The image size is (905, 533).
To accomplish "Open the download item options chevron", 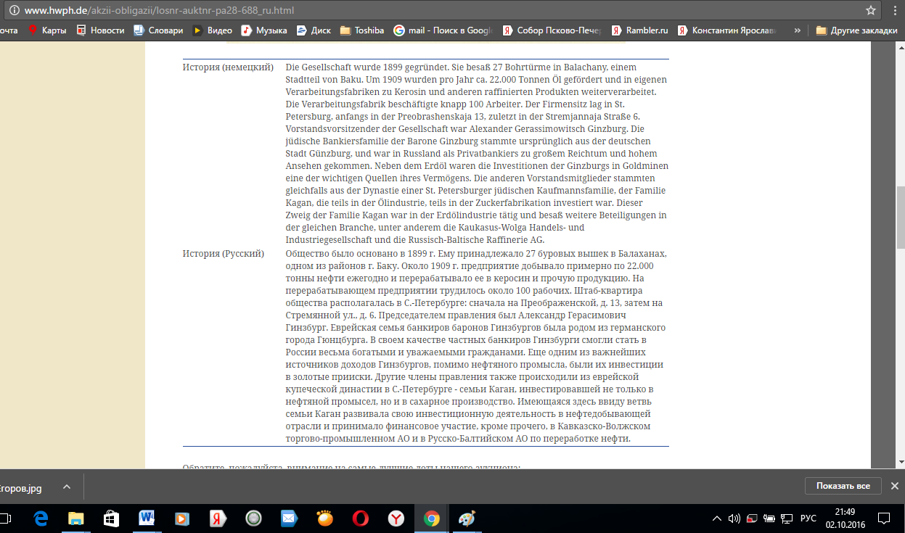I will tap(66, 487).
